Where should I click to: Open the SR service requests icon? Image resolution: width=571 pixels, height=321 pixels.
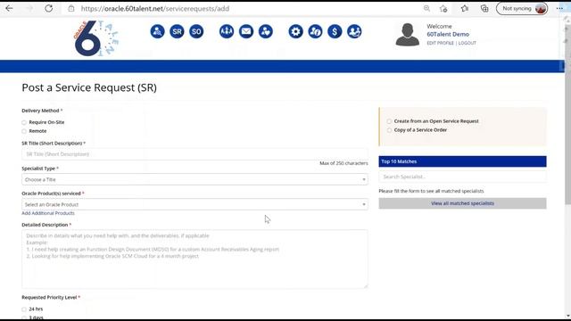tap(177, 32)
